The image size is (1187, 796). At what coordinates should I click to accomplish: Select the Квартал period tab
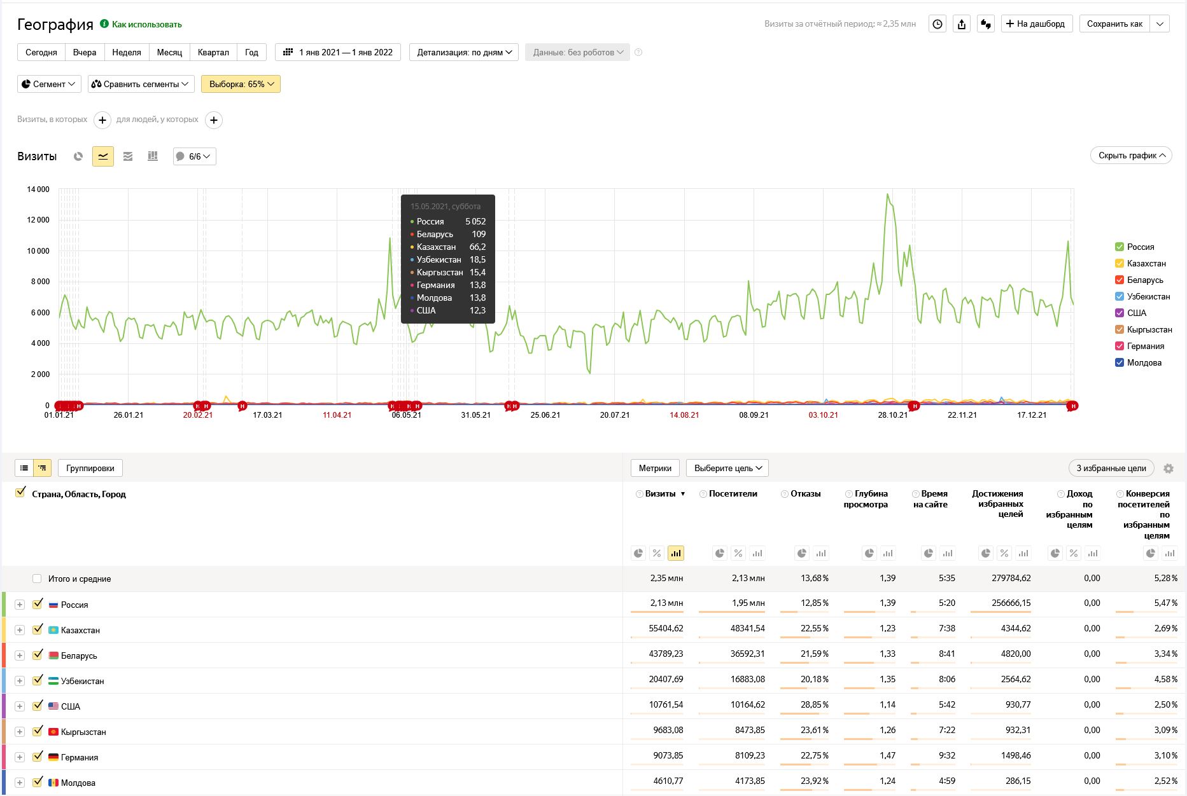(213, 52)
